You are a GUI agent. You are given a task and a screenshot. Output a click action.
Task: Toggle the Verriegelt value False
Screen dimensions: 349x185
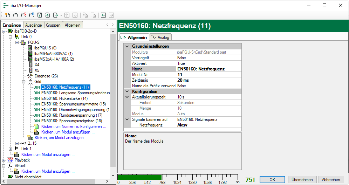(x=208, y=58)
